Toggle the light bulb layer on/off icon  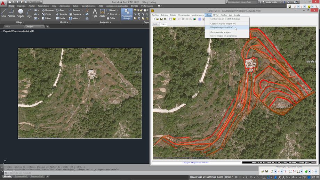point(135,10)
